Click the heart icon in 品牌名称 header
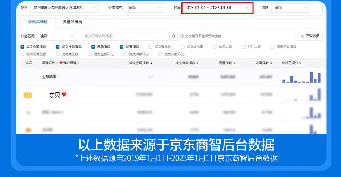This screenshot has width=341, height=177. click(61, 63)
